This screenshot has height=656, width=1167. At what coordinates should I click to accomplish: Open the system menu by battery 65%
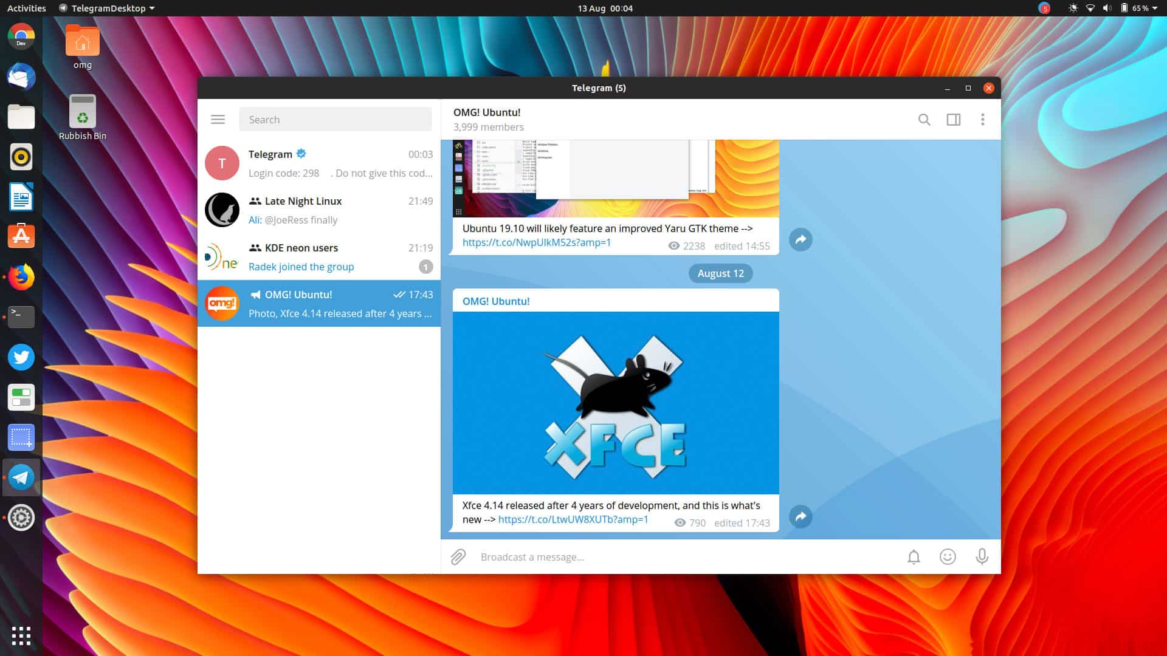(1140, 9)
